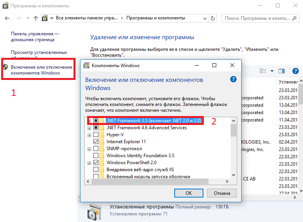Viewport: 303px width, 222px height.
Task: Click the control panel icon in address bar
Action: pyautogui.click(x=45, y=18)
